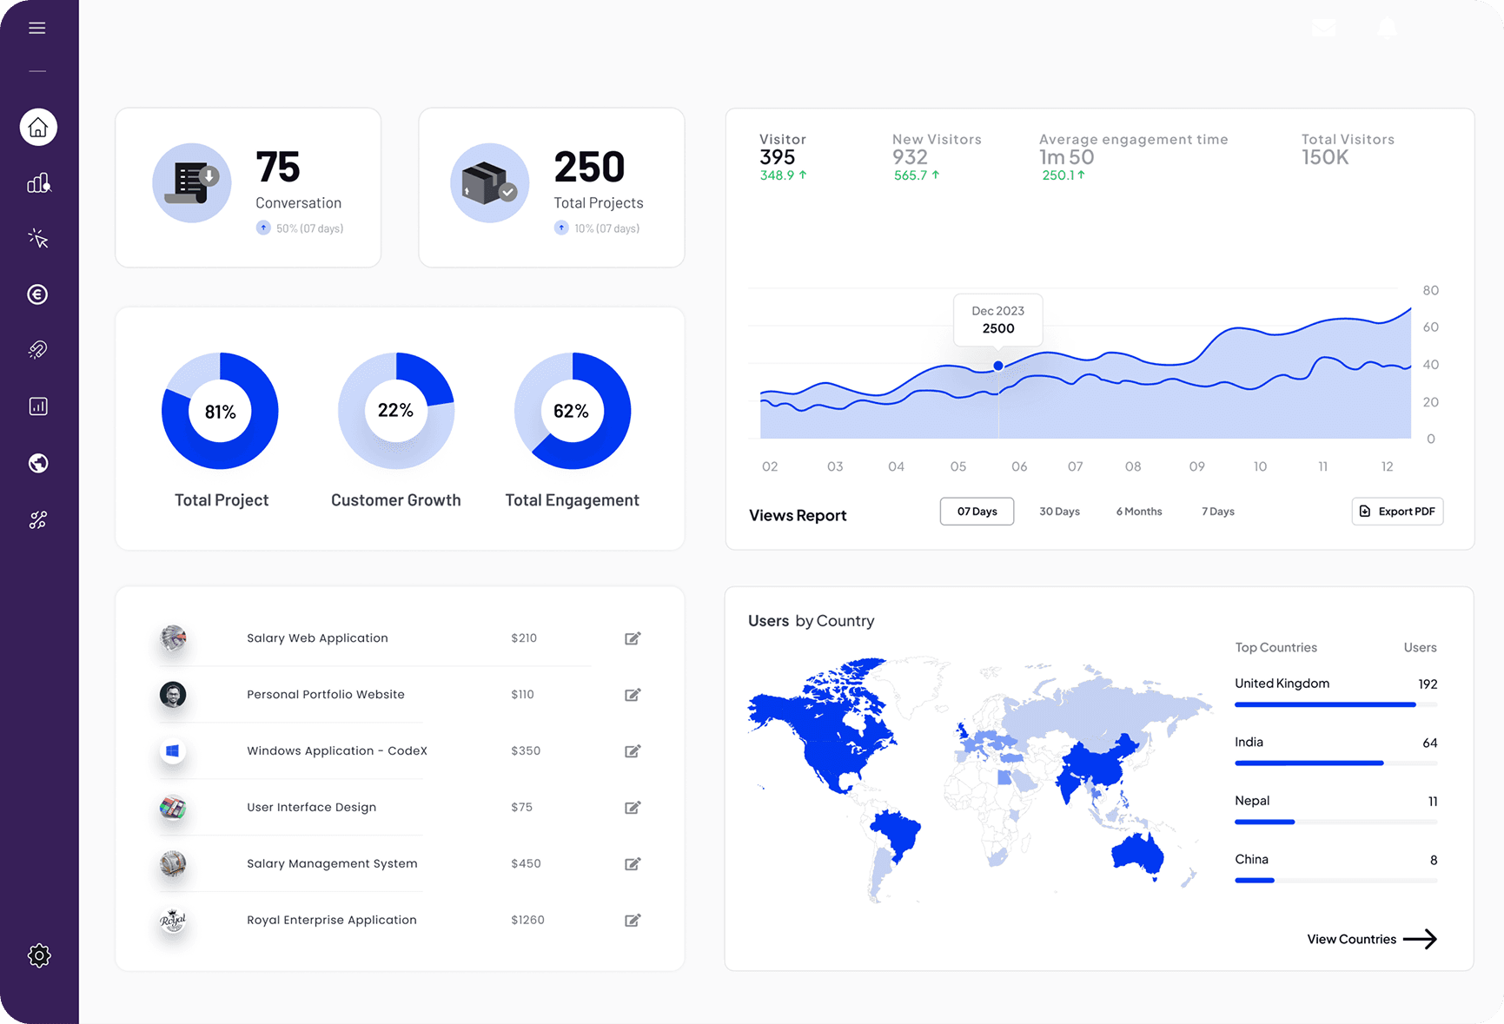Open the View Countries link
1504x1024 pixels.
coord(1372,939)
